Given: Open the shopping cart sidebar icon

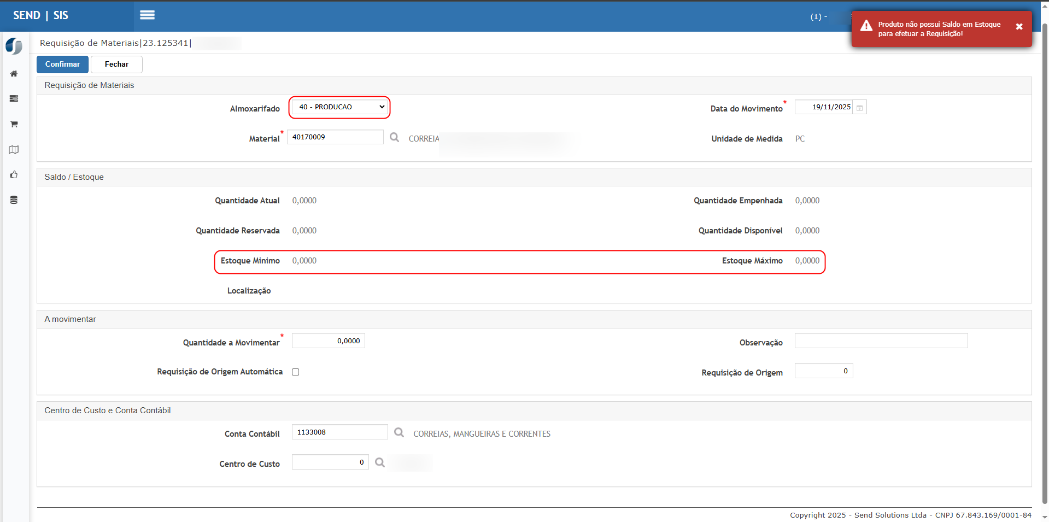Looking at the screenshot, I should click(x=14, y=124).
